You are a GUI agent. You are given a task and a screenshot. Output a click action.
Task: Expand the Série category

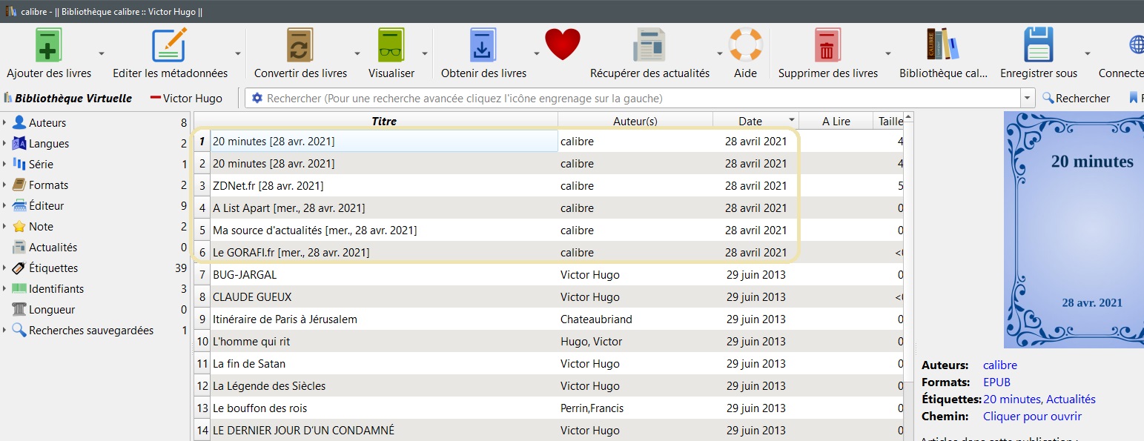tap(5, 165)
